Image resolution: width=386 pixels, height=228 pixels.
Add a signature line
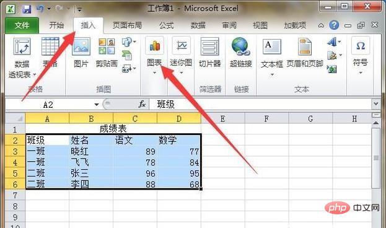334,55
